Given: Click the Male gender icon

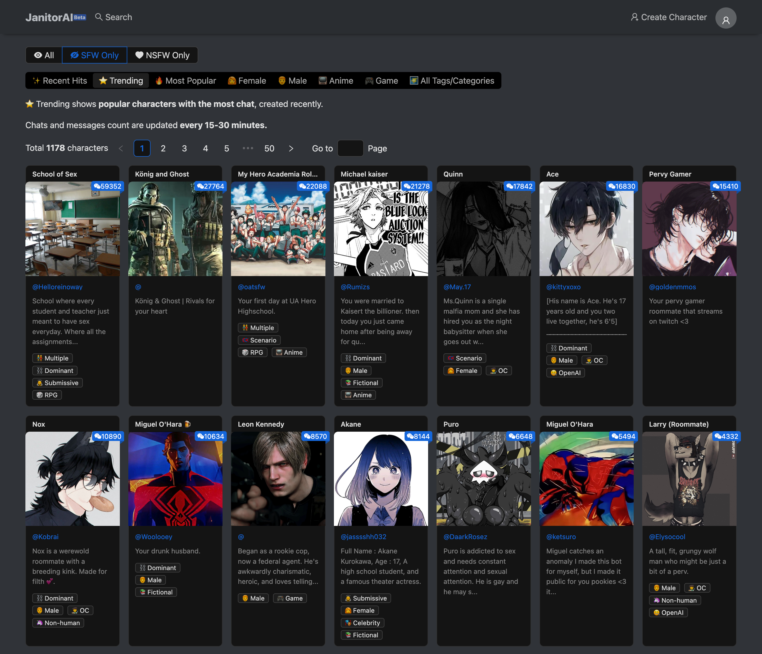Looking at the screenshot, I should pyautogui.click(x=281, y=80).
